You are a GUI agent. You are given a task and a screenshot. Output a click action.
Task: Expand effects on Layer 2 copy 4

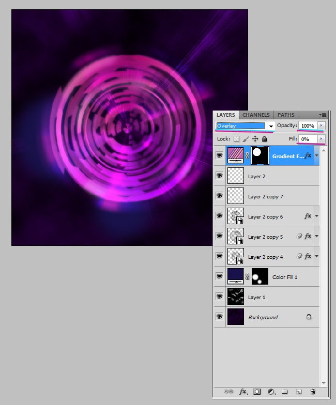316,256
